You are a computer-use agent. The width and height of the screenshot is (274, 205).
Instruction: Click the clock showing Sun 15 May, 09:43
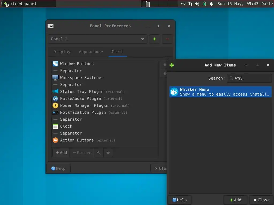pos(238,4)
